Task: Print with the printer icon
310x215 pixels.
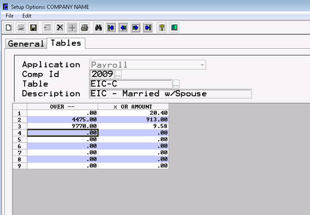Action: (84, 28)
